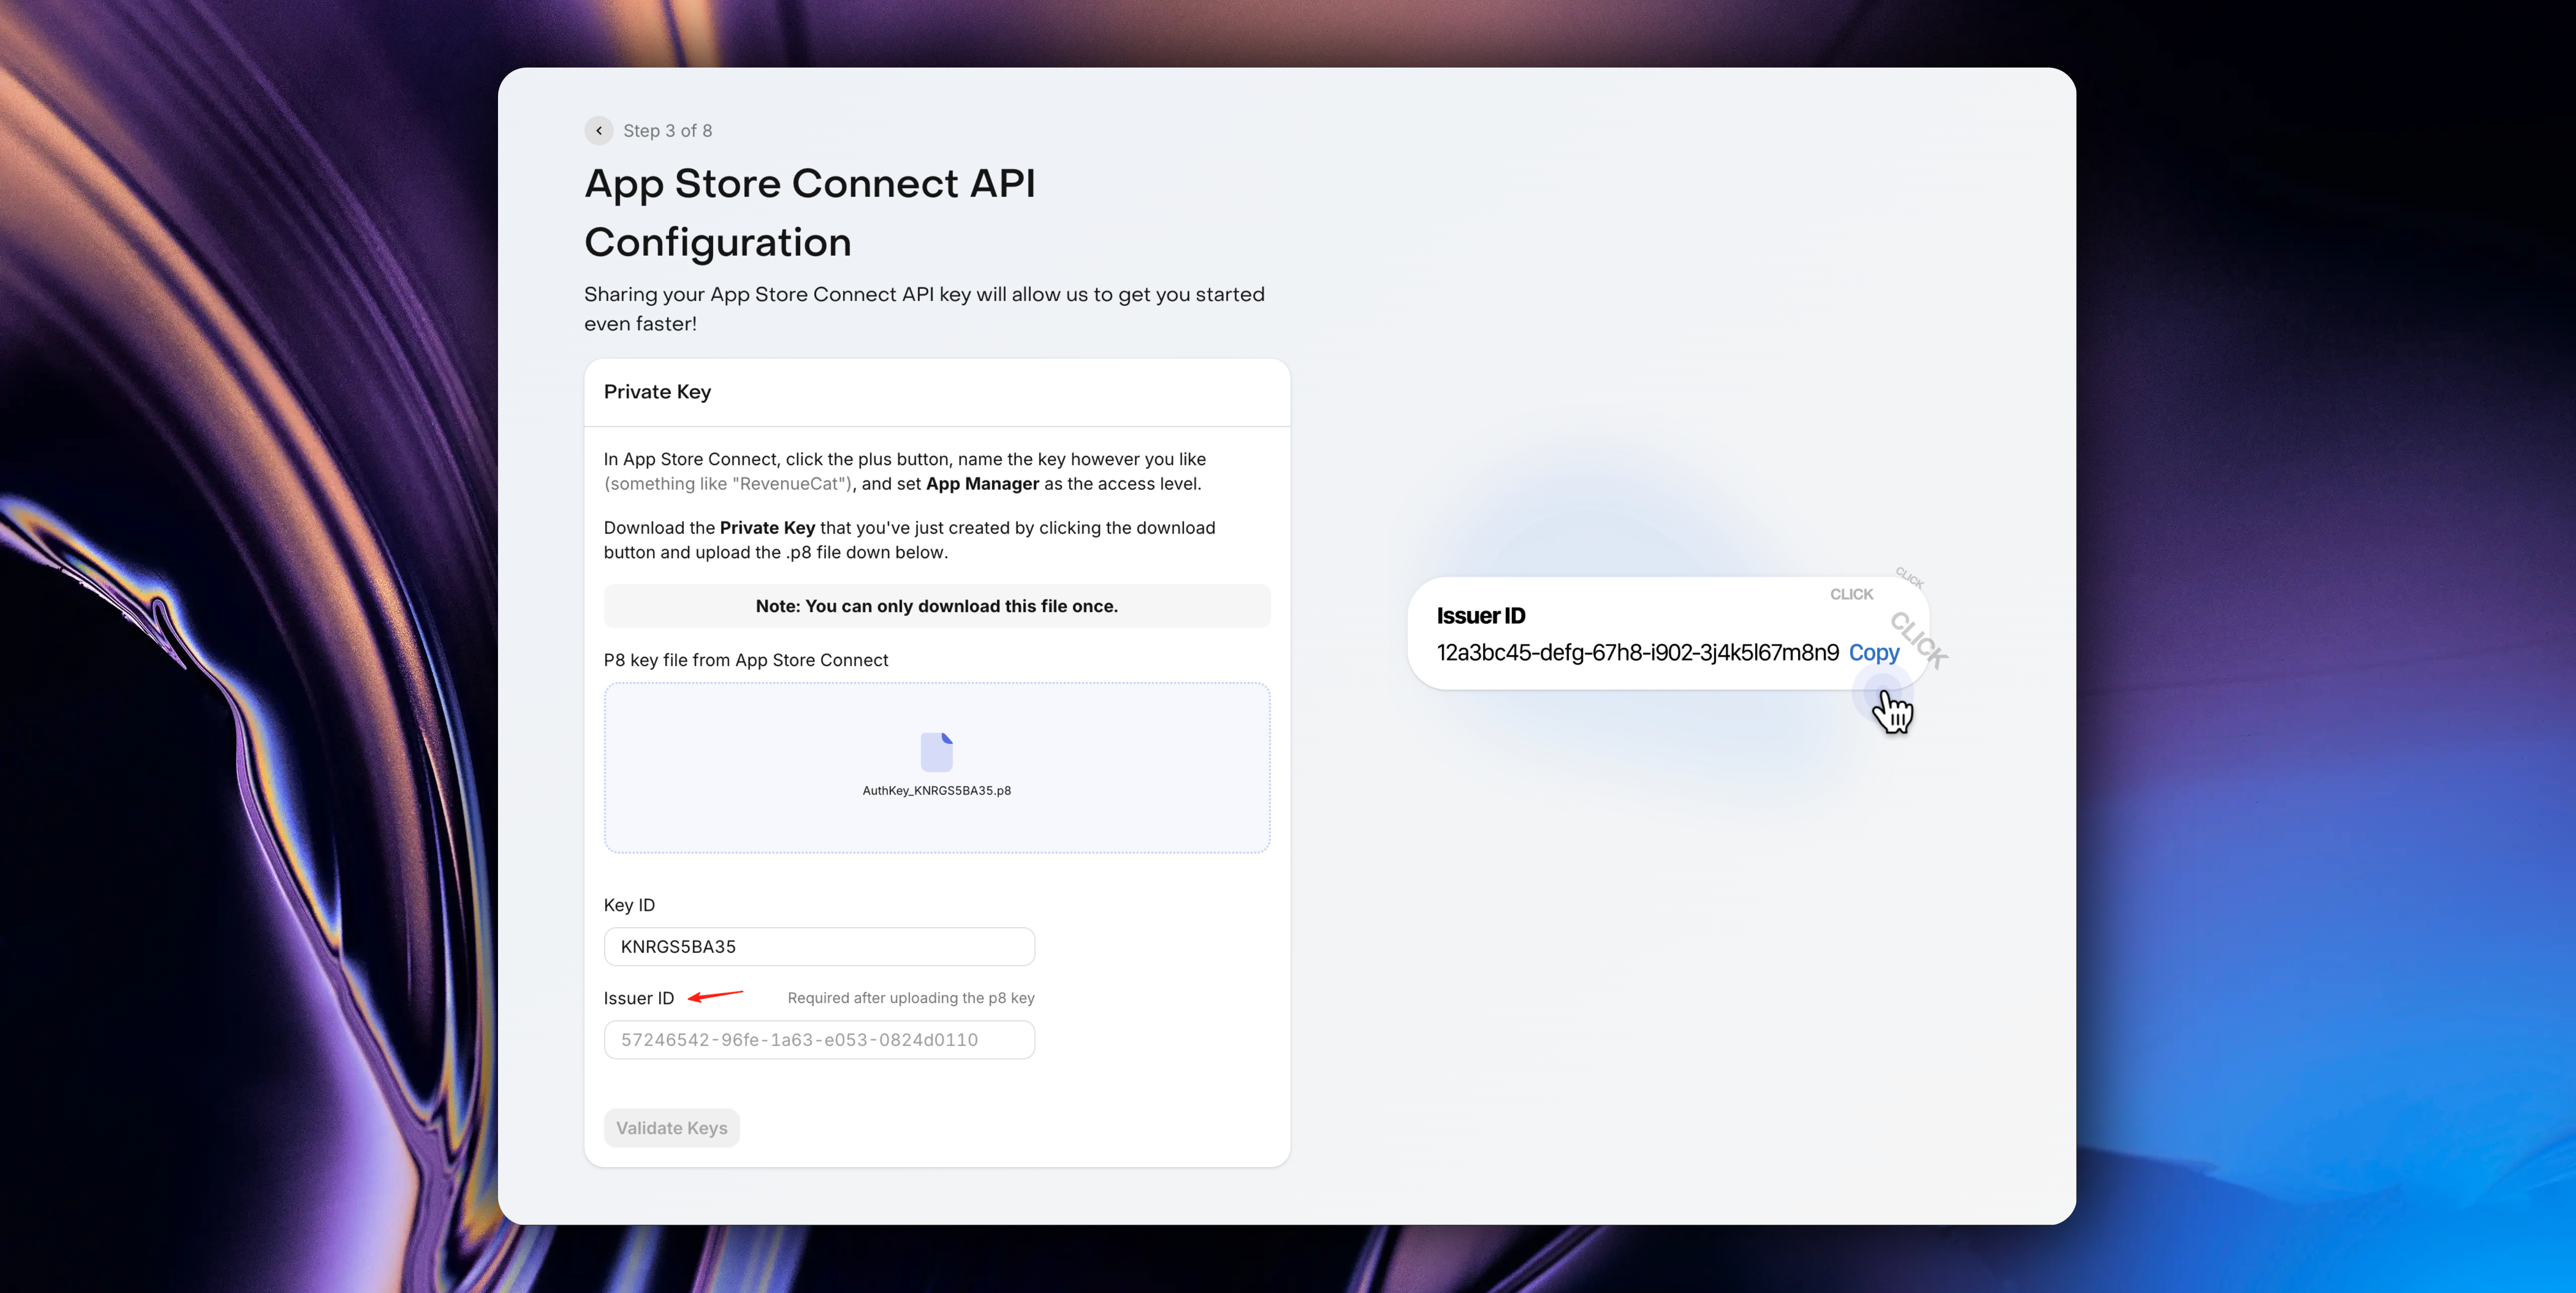Click the P8 key file from App Store Connect label
The height and width of the screenshot is (1293, 2576).
pos(745,660)
